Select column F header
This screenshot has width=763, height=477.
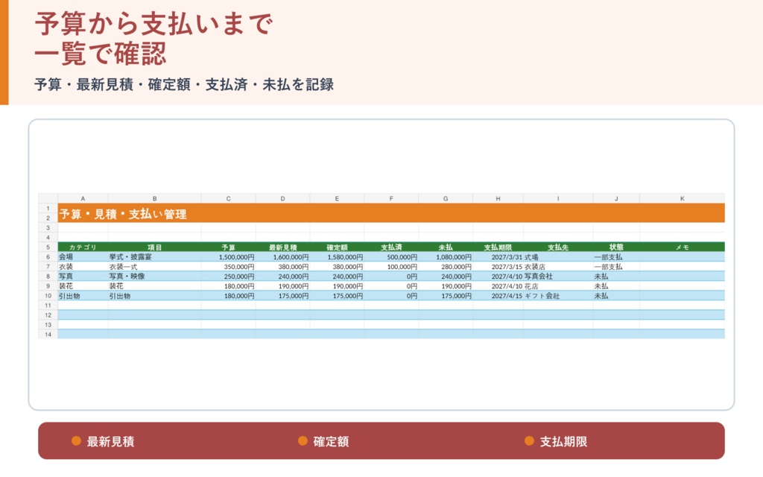point(391,198)
